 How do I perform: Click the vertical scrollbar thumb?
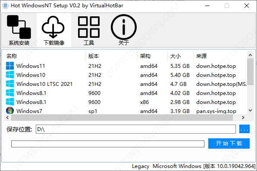click(250, 72)
